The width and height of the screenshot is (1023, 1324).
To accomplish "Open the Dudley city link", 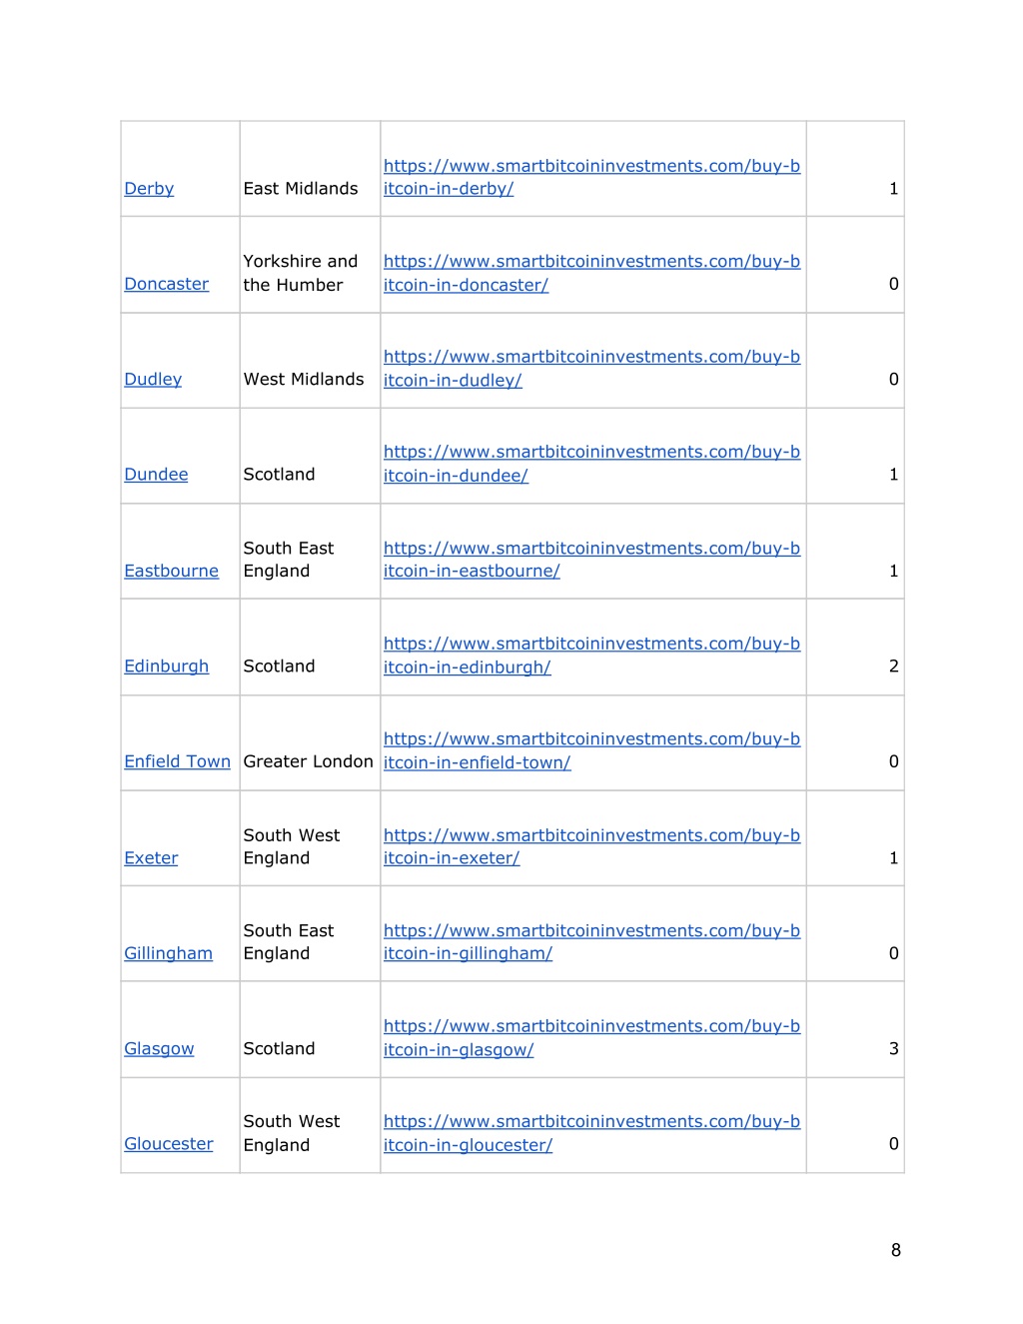I will pyautogui.click(x=153, y=380).
